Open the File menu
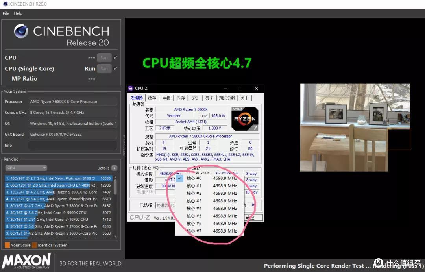 coord(6,13)
